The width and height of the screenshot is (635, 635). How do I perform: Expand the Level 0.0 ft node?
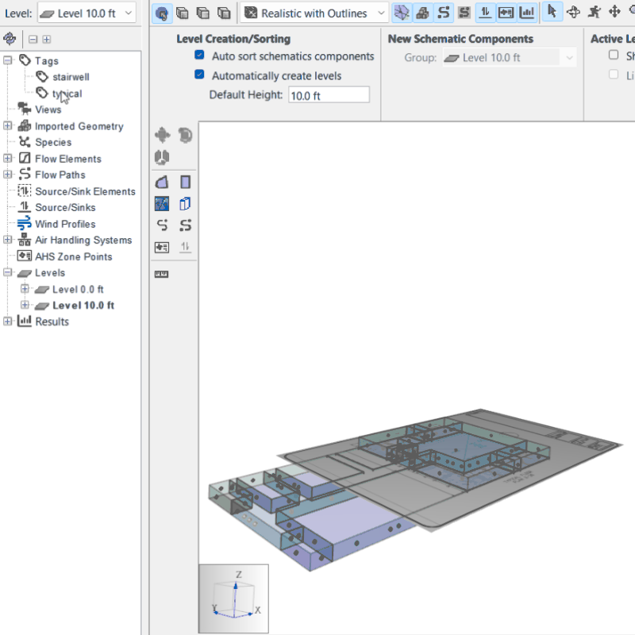[25, 289]
